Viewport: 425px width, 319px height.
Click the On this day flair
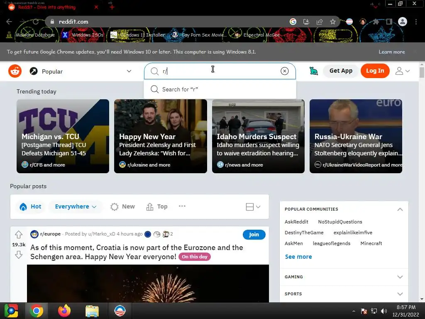pos(194,257)
